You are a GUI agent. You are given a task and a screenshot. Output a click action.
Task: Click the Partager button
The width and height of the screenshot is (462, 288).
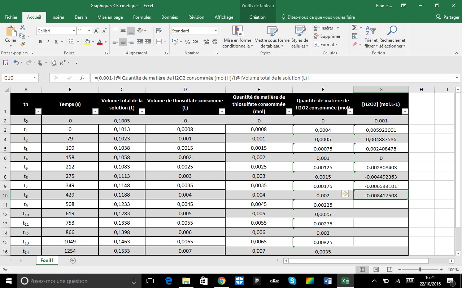click(448, 17)
